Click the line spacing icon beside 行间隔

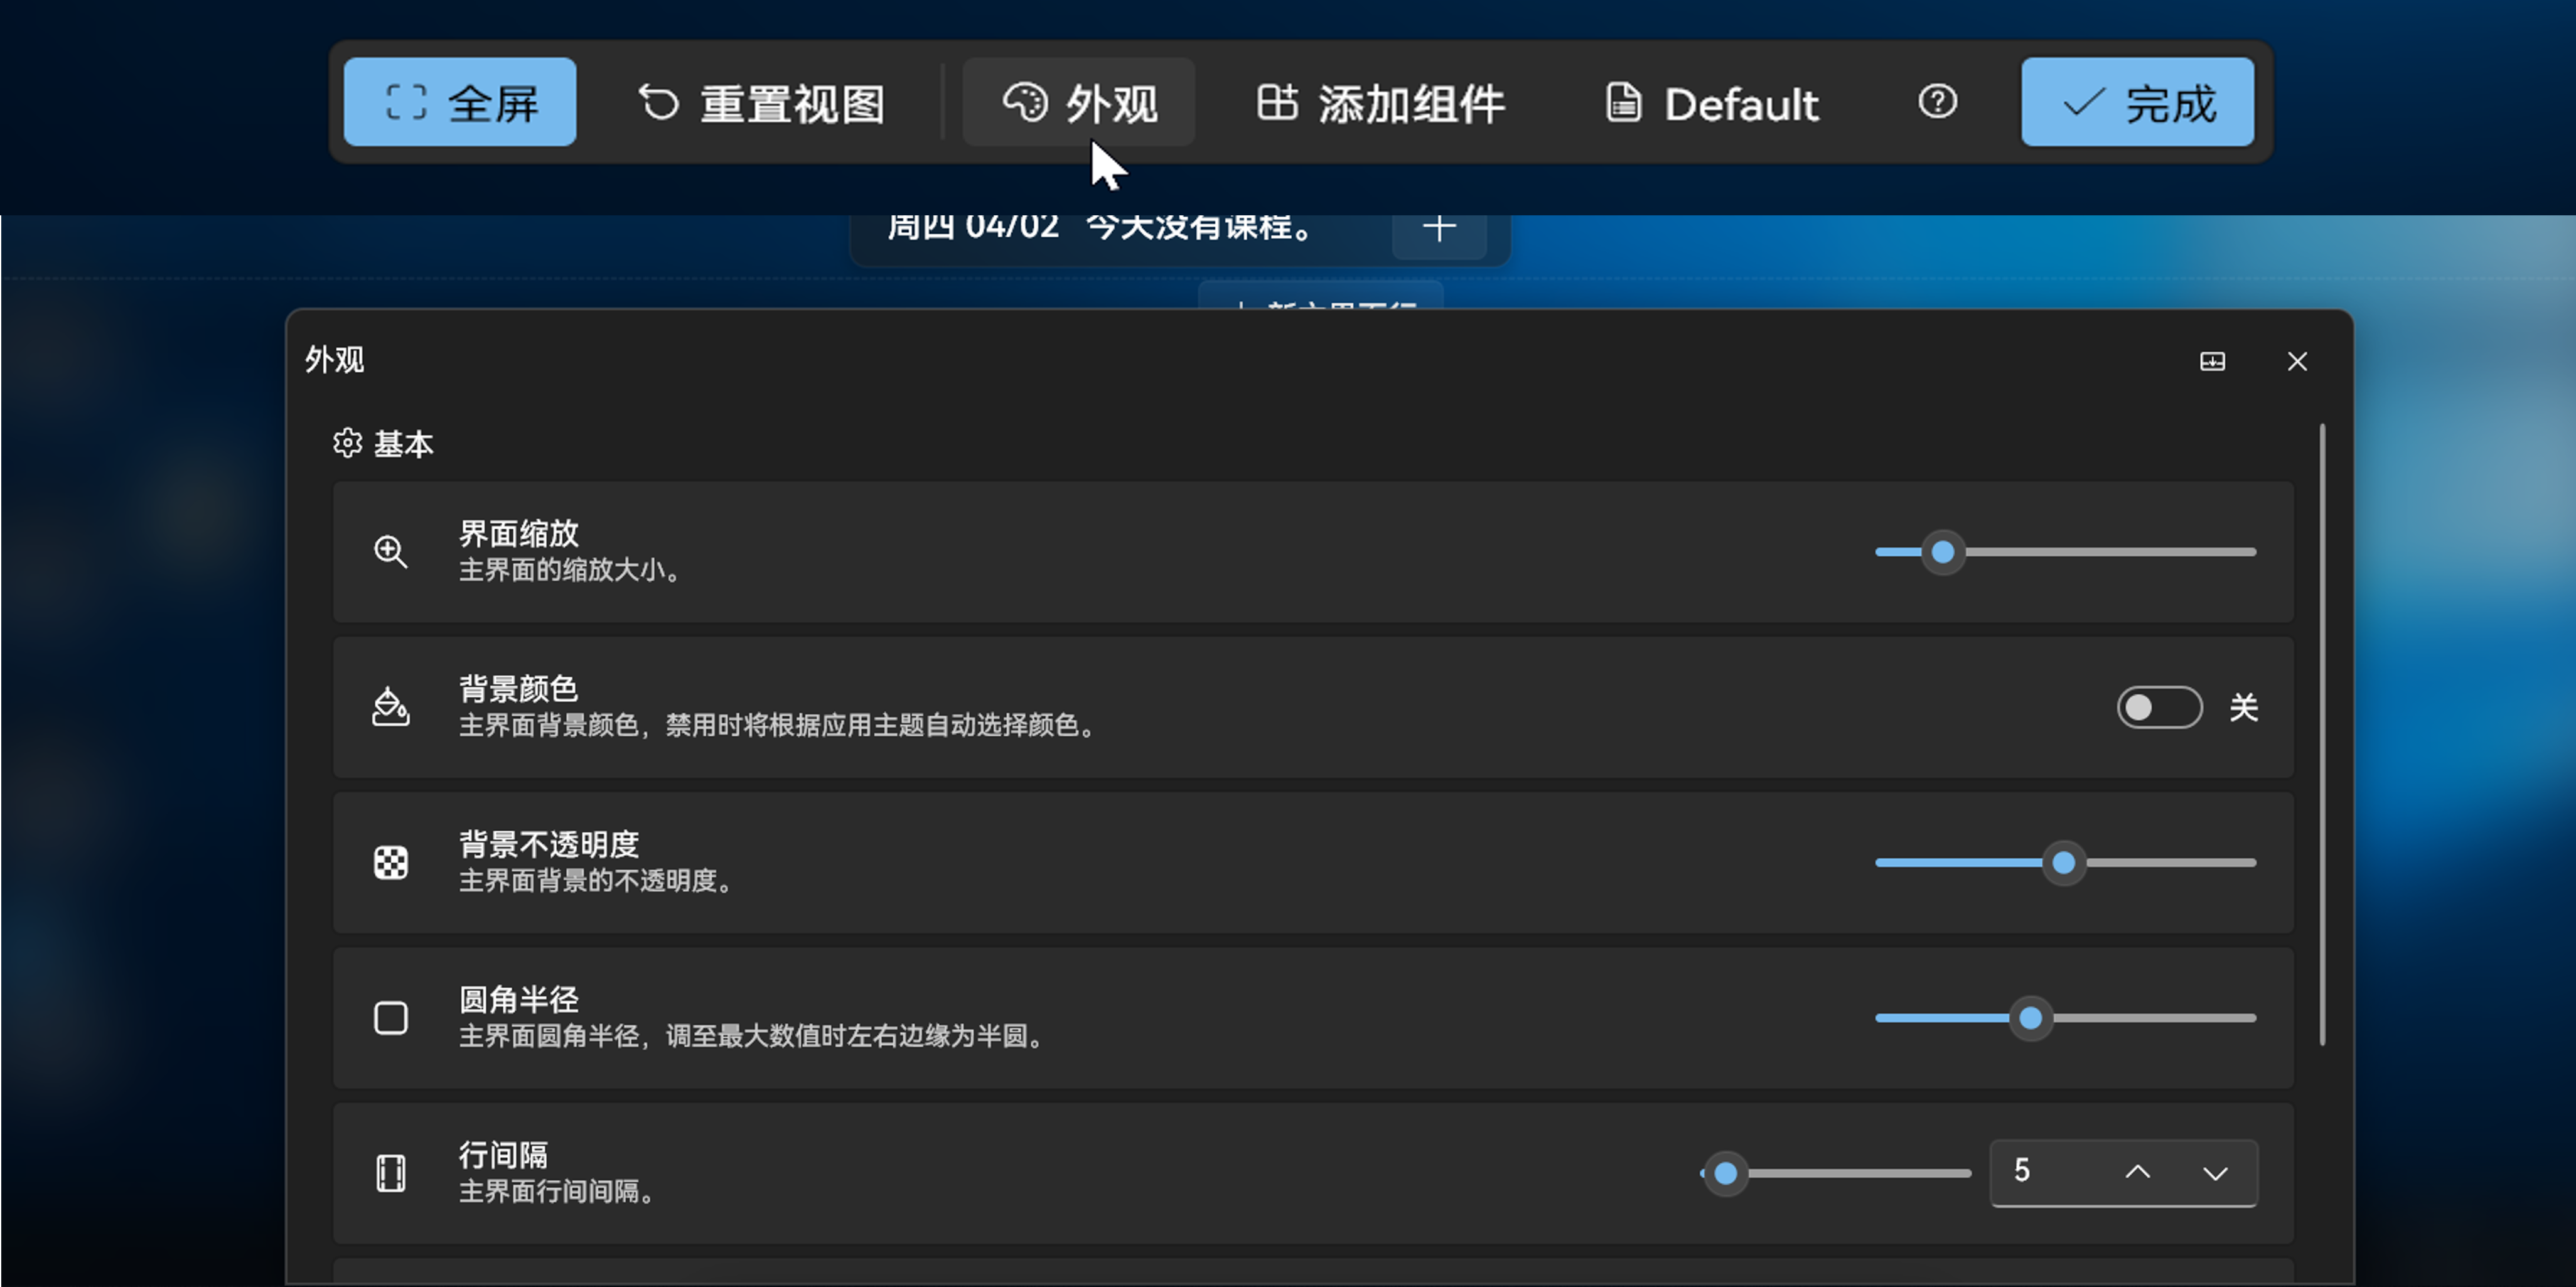tap(391, 1173)
